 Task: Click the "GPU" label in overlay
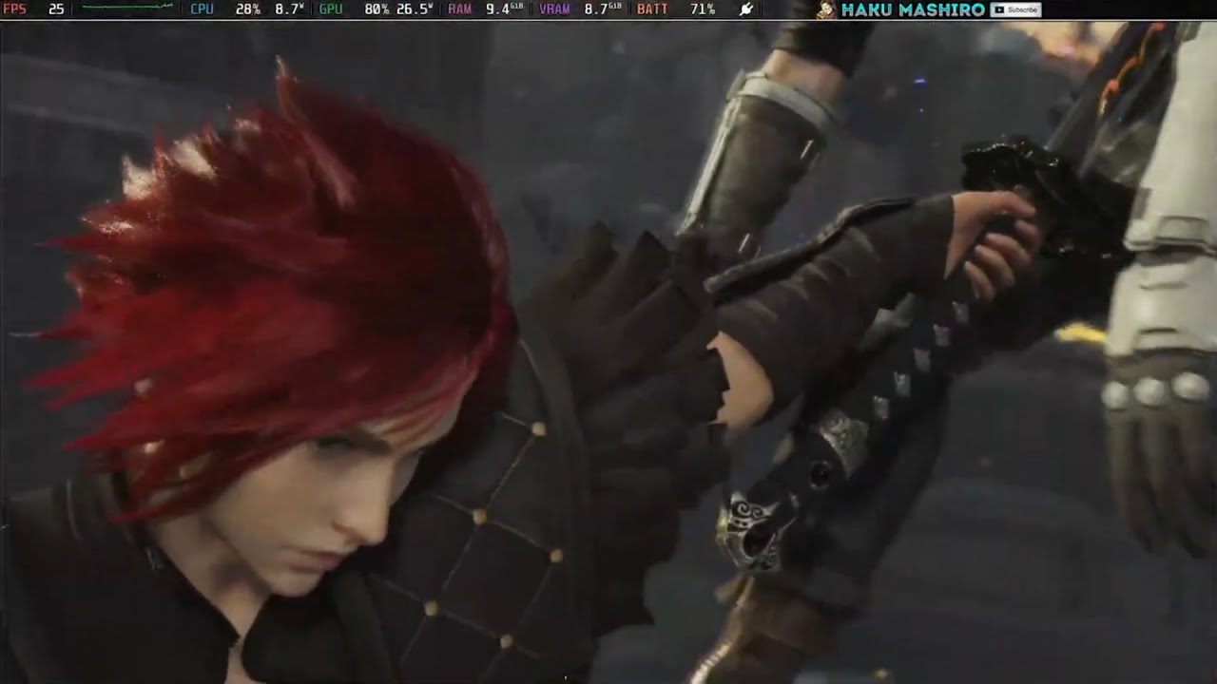[x=331, y=9]
